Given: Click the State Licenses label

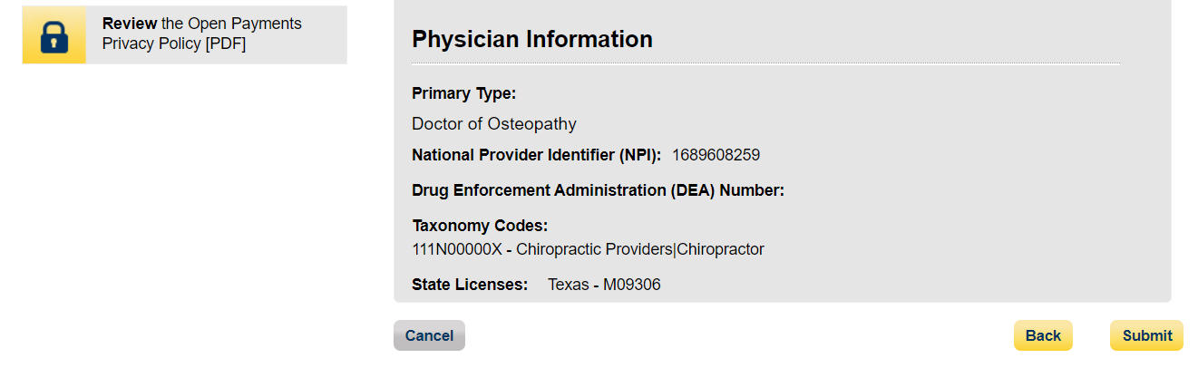Looking at the screenshot, I should pyautogui.click(x=470, y=285).
